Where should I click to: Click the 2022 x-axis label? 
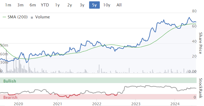coord(97,104)
